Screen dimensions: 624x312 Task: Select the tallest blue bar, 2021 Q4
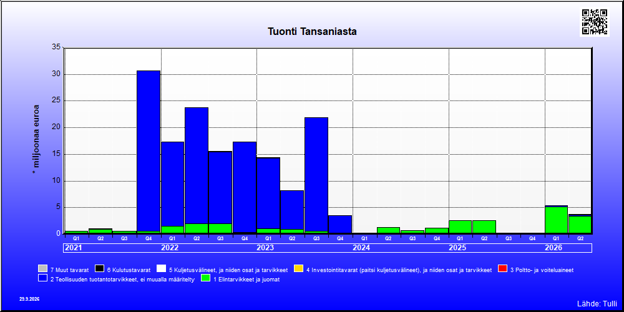coord(149,151)
